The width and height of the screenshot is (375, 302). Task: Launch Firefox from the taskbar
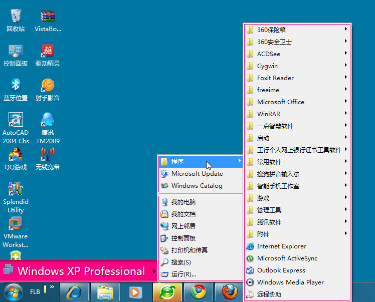pos(229,292)
